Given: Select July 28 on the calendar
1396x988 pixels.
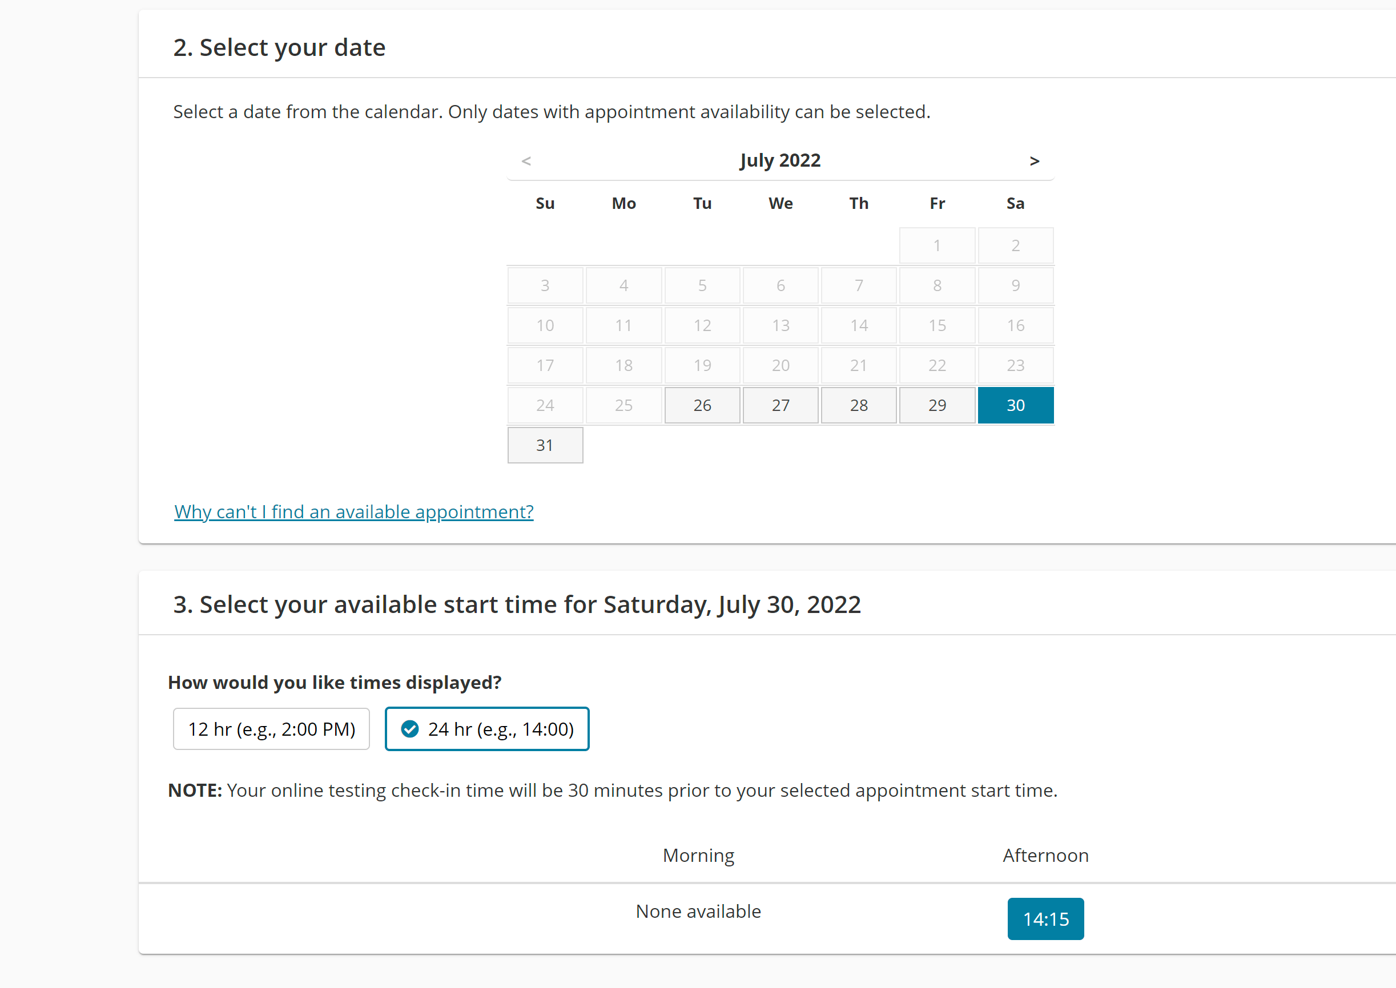Looking at the screenshot, I should coord(859,405).
